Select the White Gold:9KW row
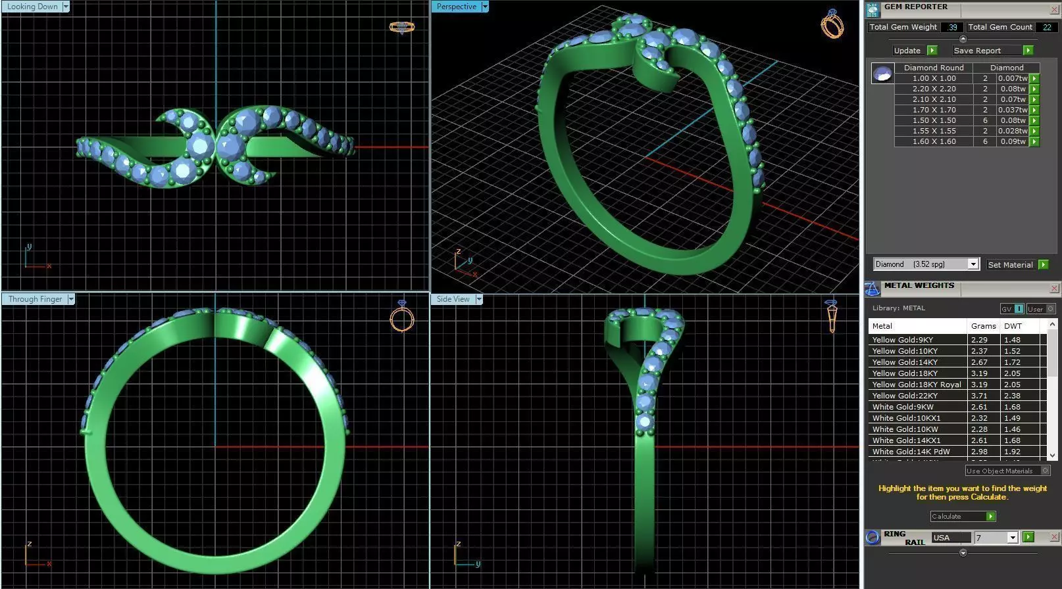 pos(957,407)
